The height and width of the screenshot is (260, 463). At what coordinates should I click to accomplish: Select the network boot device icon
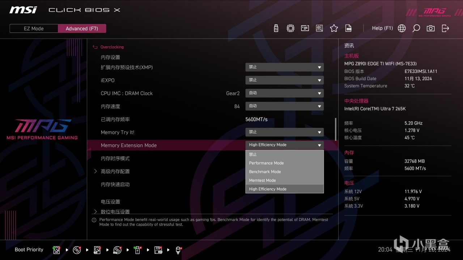click(x=178, y=250)
